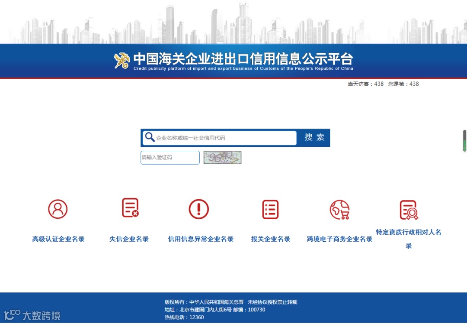Click the 请输入验证码 captcha input field
The height and width of the screenshot is (324, 467).
tap(170, 158)
